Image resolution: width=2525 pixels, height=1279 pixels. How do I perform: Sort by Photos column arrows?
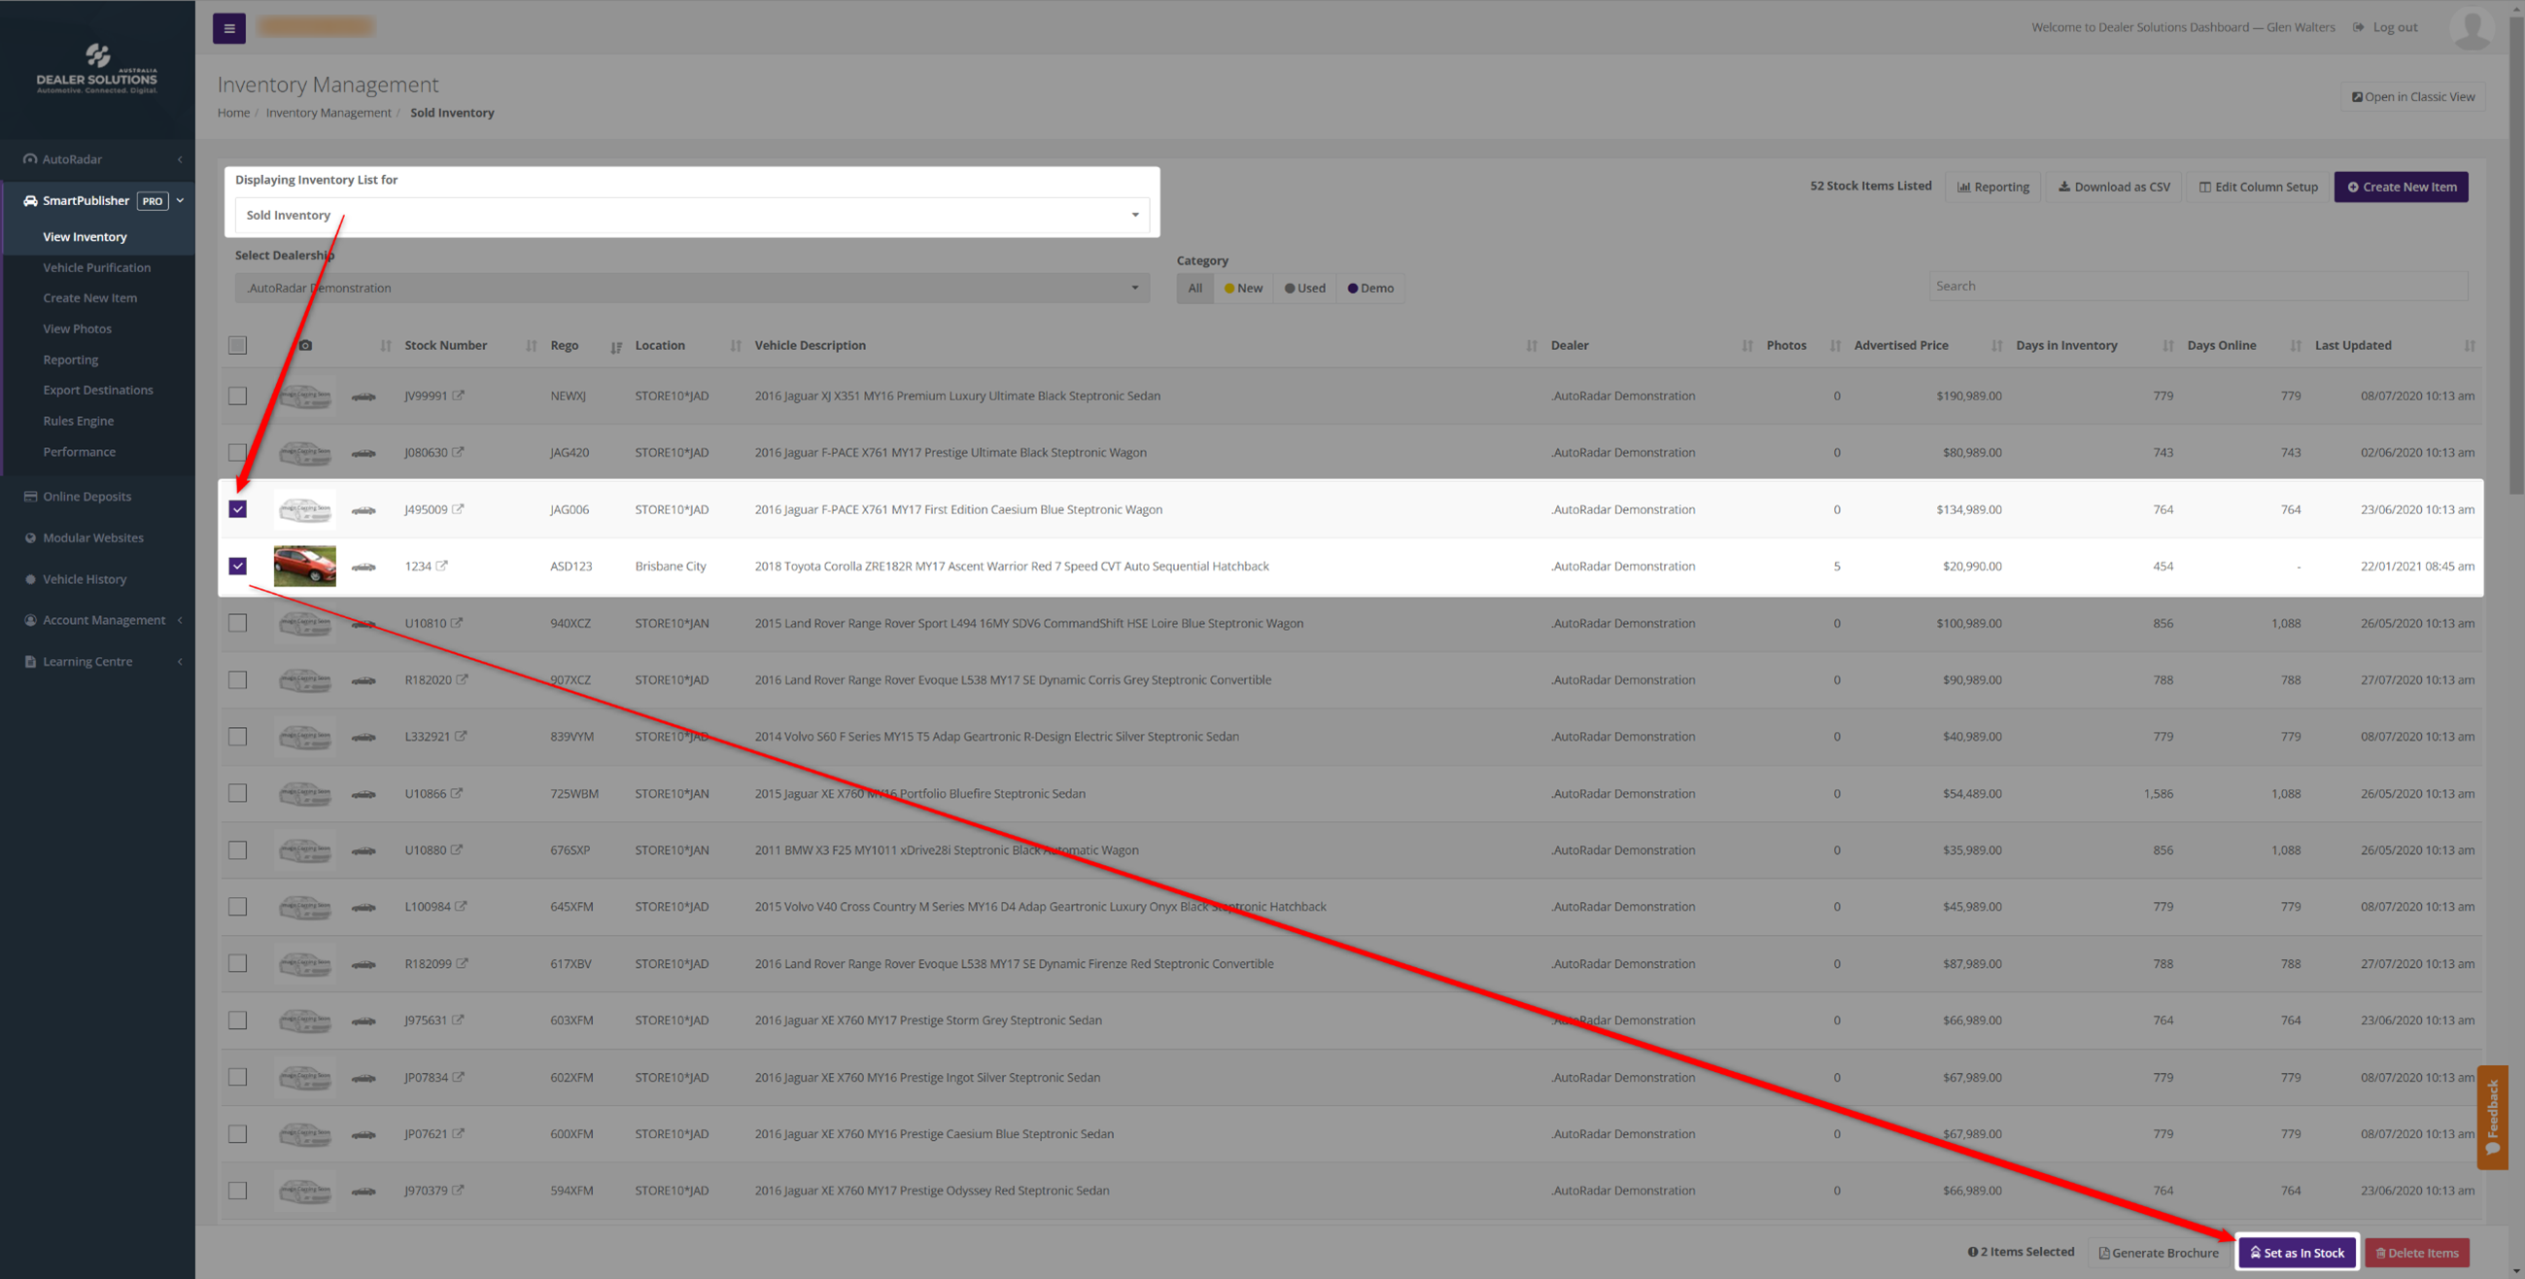click(x=1836, y=346)
